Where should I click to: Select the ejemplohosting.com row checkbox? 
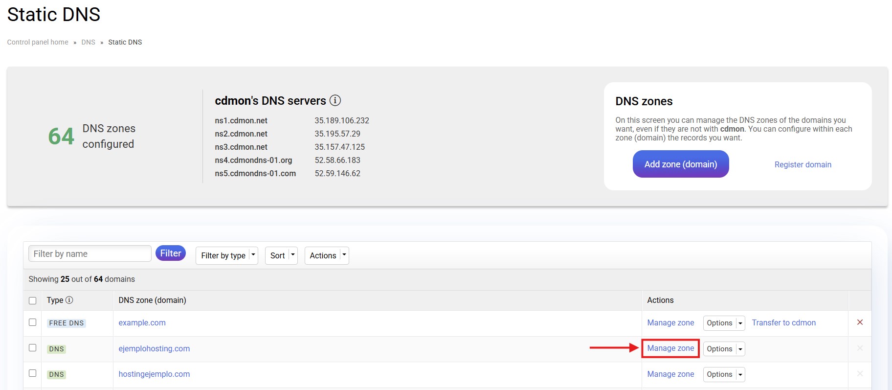pyautogui.click(x=33, y=348)
